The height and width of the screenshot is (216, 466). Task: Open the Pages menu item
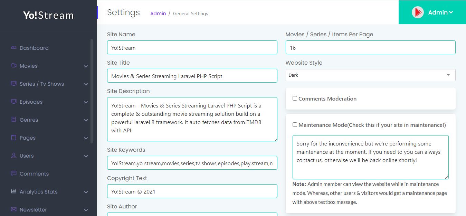pyautogui.click(x=28, y=138)
